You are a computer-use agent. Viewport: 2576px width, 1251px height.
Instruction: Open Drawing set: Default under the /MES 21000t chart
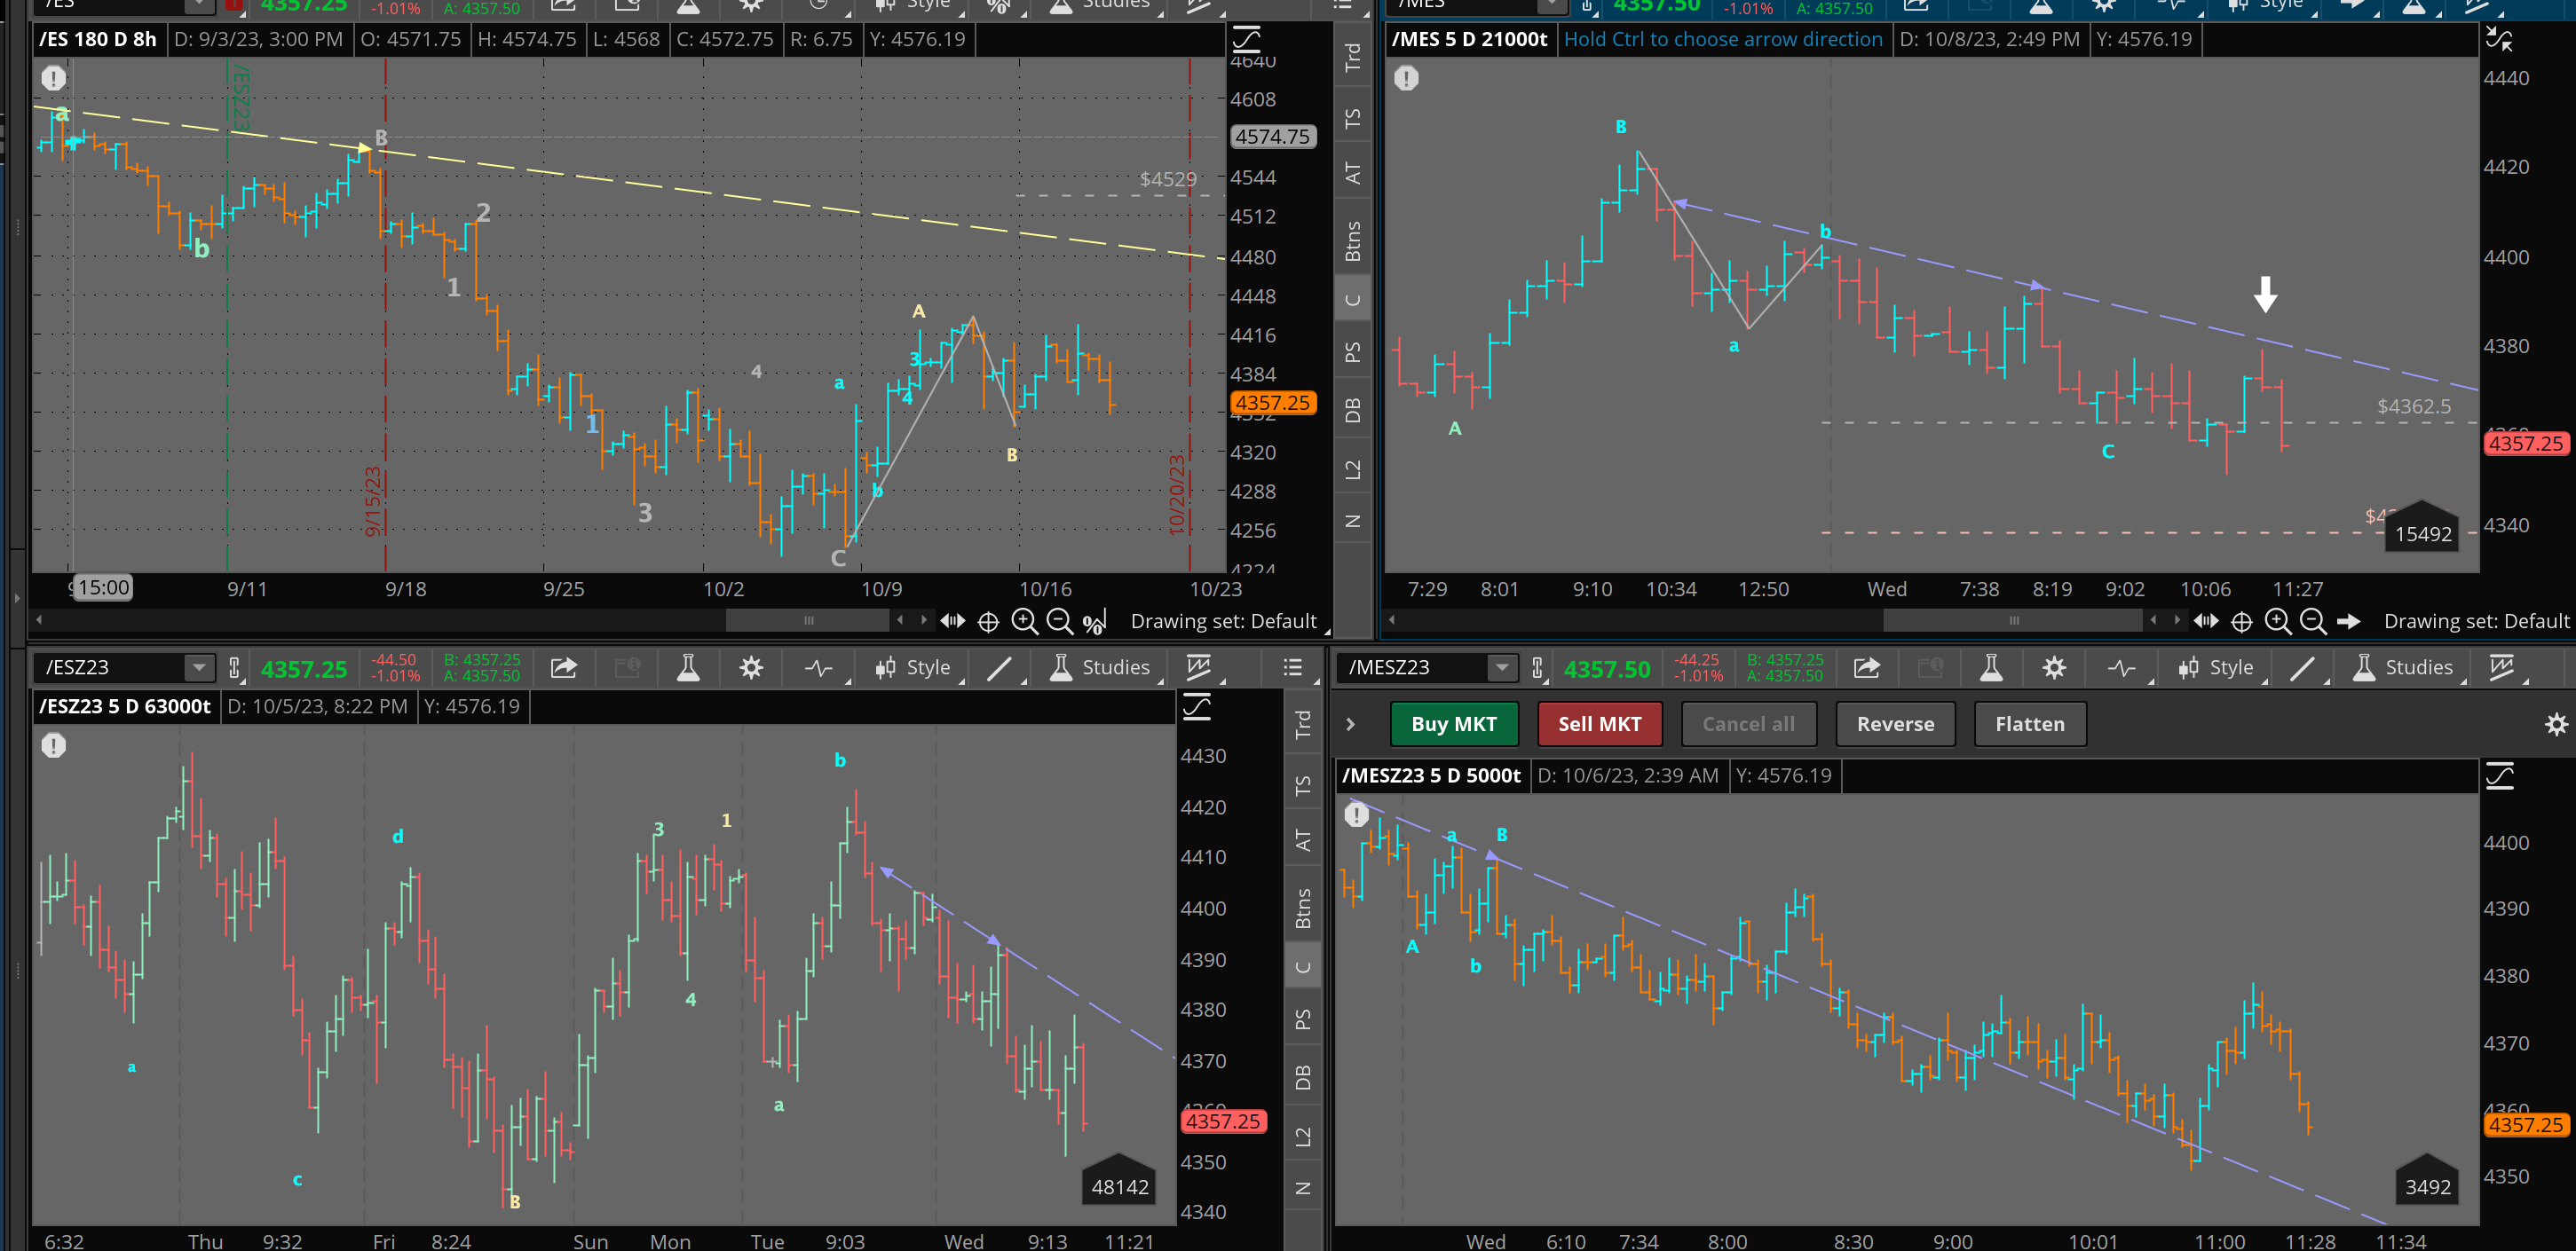click(2476, 621)
